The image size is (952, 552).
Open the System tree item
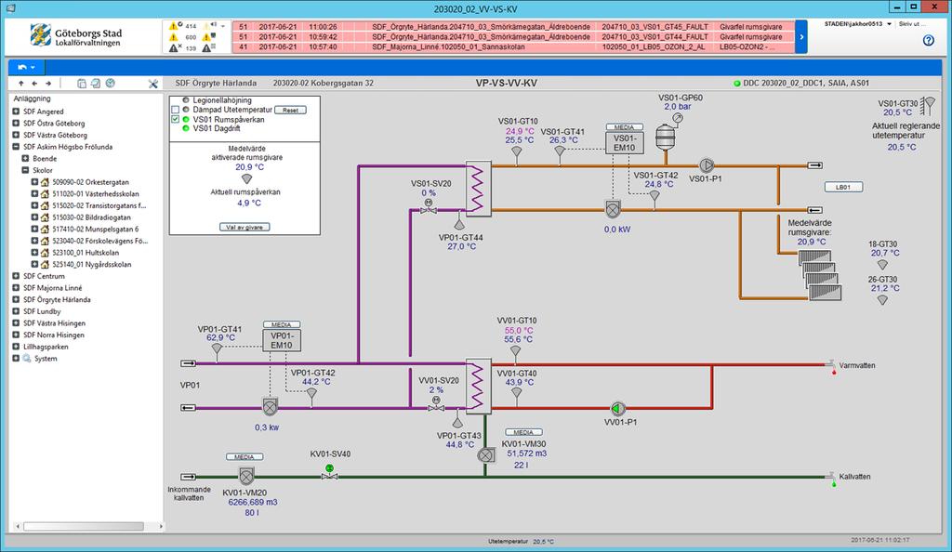point(46,359)
